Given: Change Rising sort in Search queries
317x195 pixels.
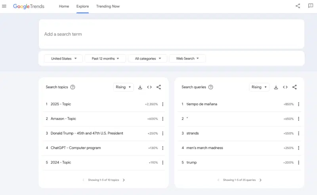Looking at the screenshot, I should (259, 87).
